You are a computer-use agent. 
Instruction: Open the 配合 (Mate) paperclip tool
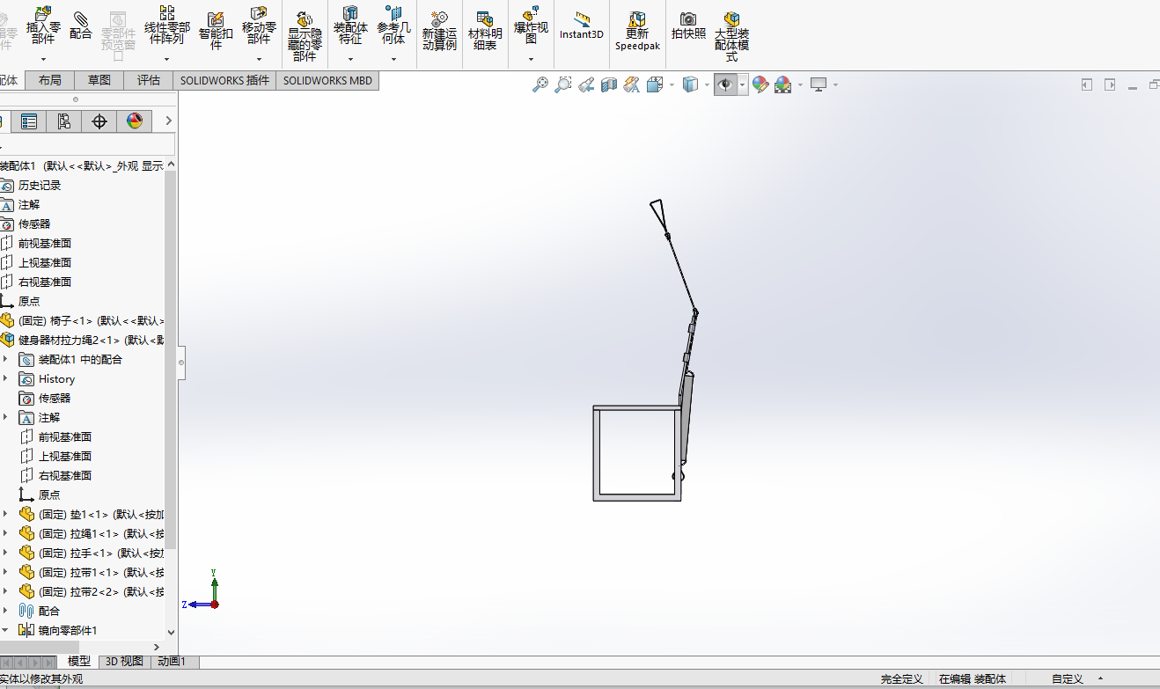click(x=80, y=25)
